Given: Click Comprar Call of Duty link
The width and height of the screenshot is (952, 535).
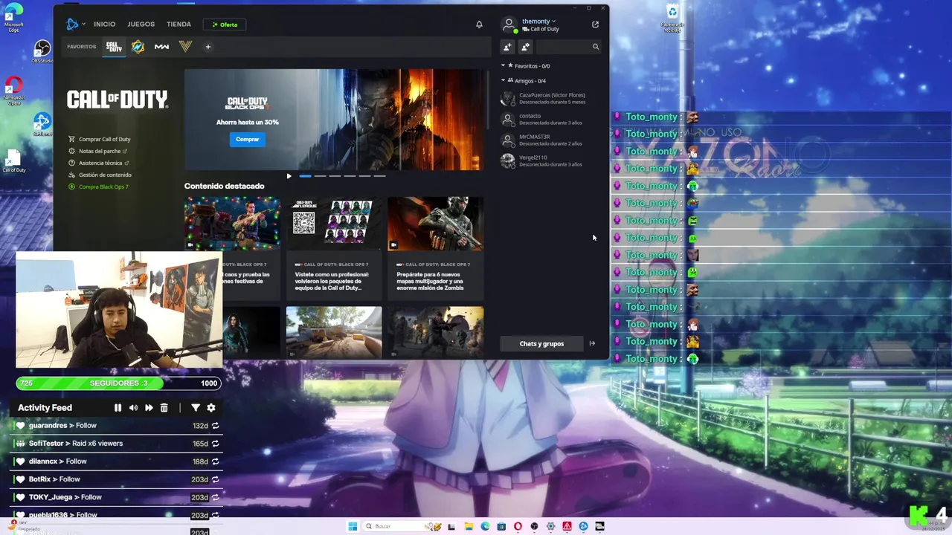Looking at the screenshot, I should 100,139.
